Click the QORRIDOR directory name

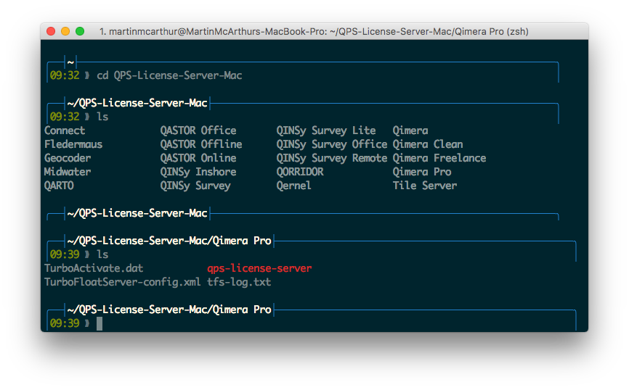300,172
